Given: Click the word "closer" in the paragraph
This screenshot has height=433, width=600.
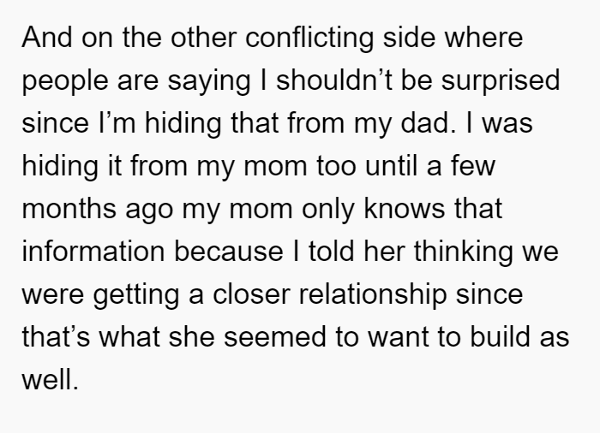Looking at the screenshot, I should pos(251,294).
